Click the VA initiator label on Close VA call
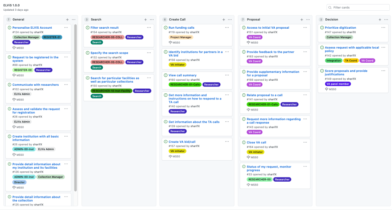392x210 pixels. coord(255,152)
